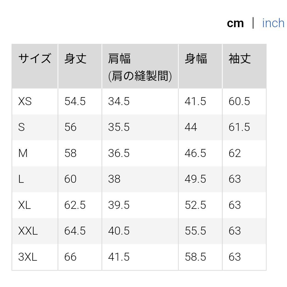Click the サイズ column header
This screenshot has height=287, width=287.
[x=35, y=58]
